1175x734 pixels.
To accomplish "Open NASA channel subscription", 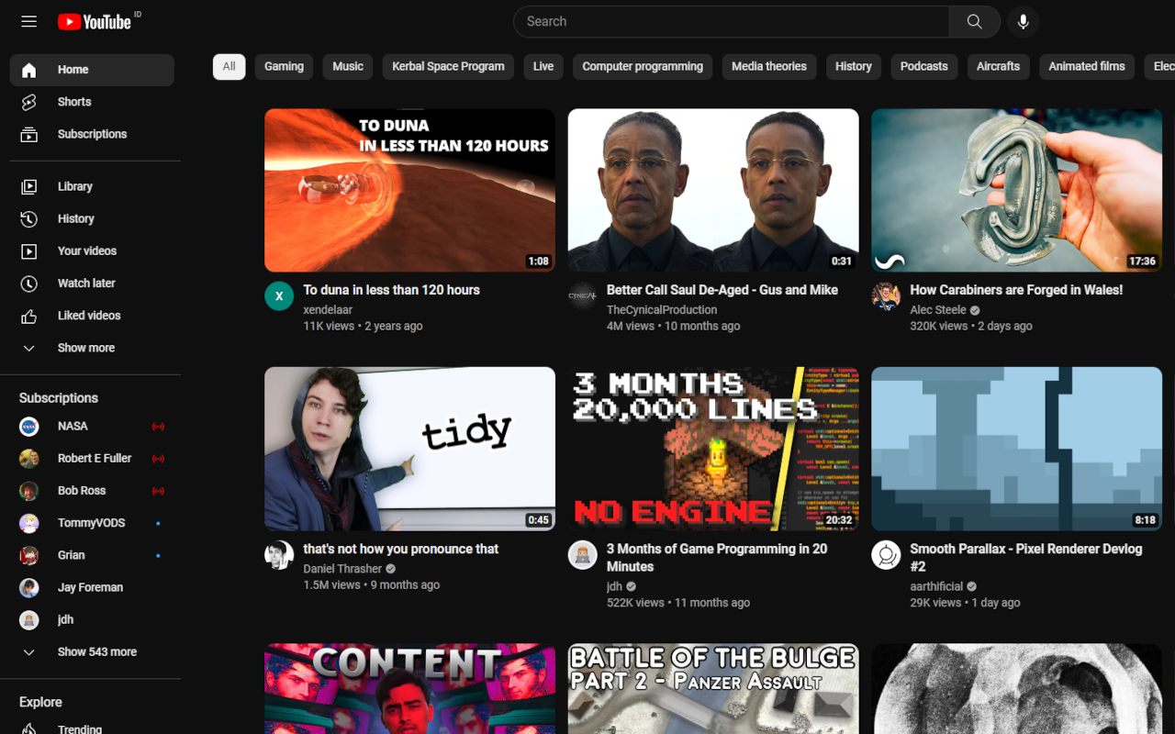I will 92,426.
